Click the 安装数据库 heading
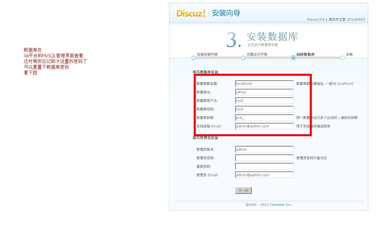The width and height of the screenshot is (379, 231). (272, 37)
